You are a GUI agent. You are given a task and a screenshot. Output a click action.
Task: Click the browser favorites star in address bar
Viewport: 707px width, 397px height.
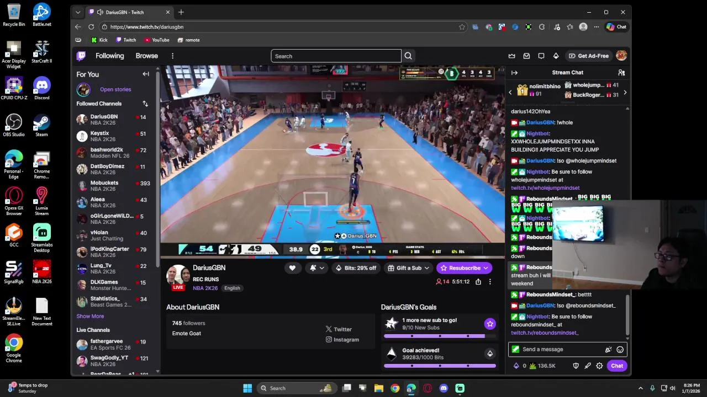click(x=462, y=27)
